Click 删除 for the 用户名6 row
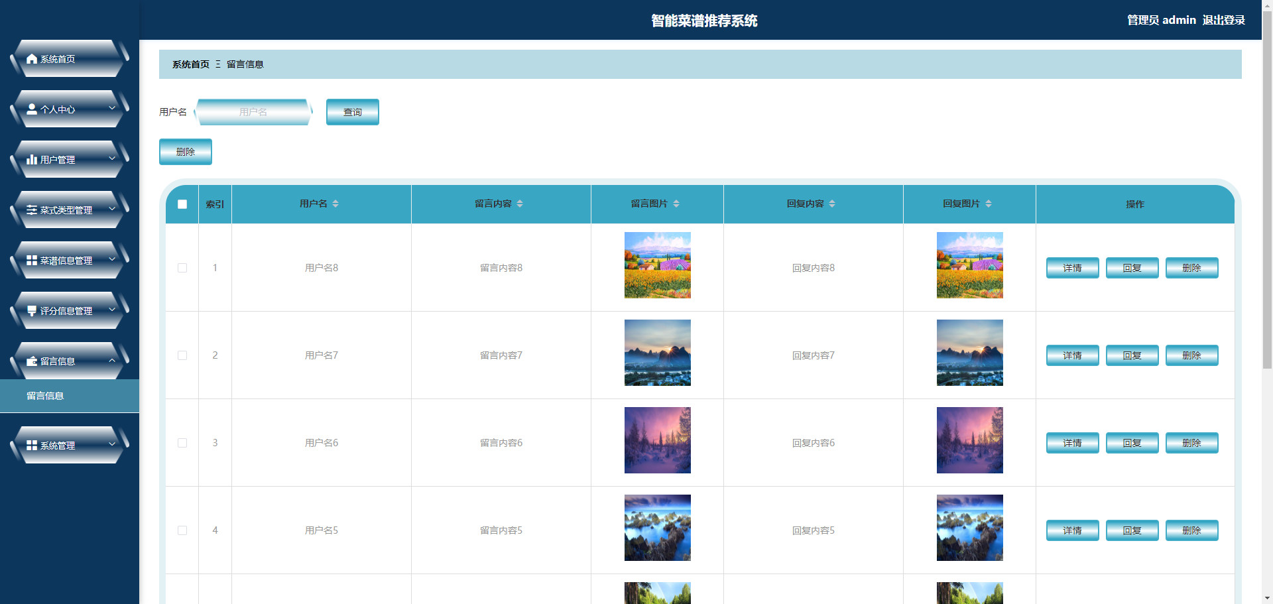The height and width of the screenshot is (604, 1273). pos(1192,443)
